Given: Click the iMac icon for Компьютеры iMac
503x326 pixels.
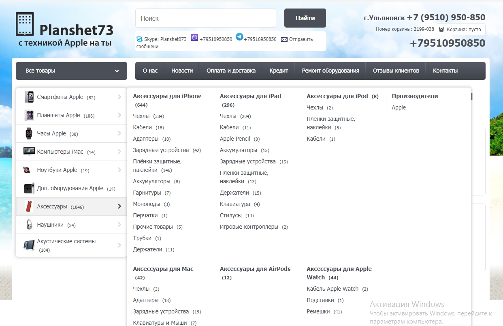Looking at the screenshot, I should click(x=29, y=152).
